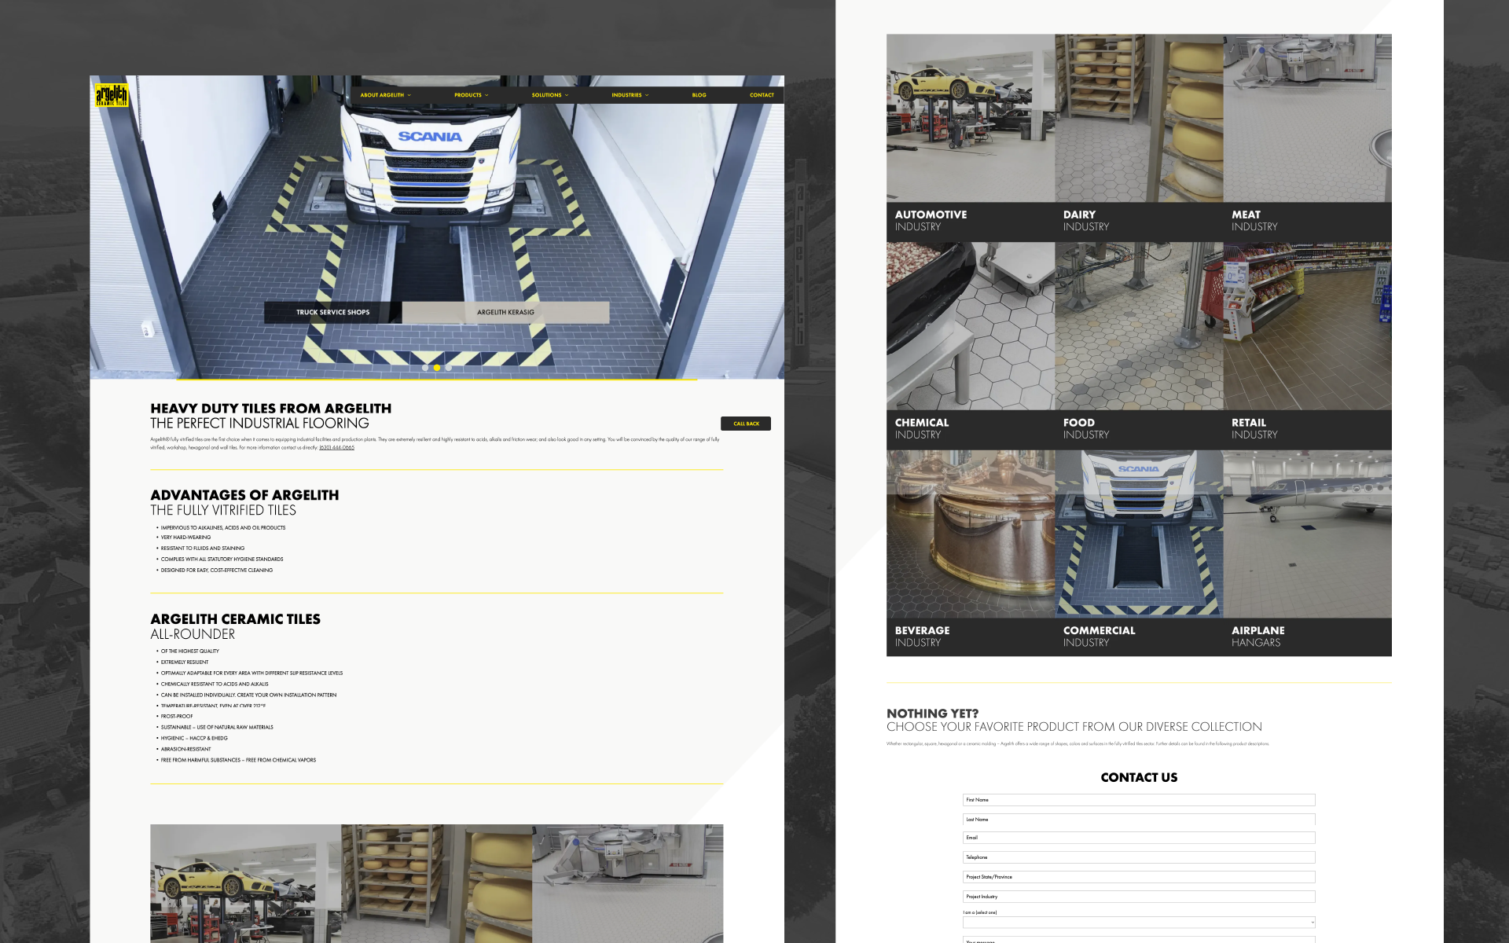Click the Project State/Province field
Screen dimensions: 1509x943
click(1139, 877)
